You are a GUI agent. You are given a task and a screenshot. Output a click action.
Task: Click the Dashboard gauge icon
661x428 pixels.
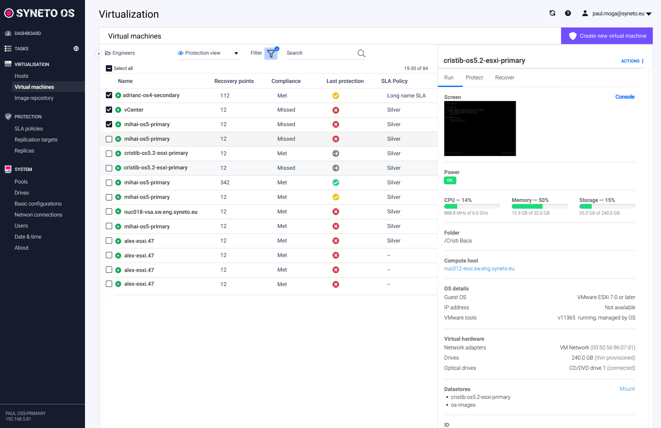click(8, 33)
